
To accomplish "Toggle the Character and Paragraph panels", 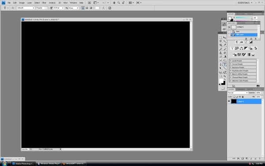I will tap(110, 8).
